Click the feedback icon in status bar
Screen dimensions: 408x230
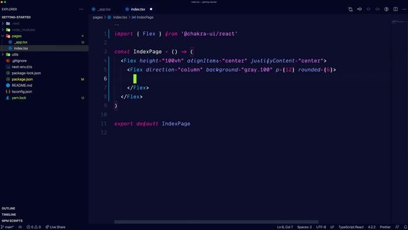coord(397,227)
